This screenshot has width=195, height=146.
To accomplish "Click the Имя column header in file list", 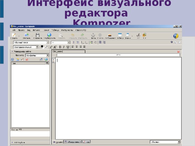I will (x=28, y=63).
